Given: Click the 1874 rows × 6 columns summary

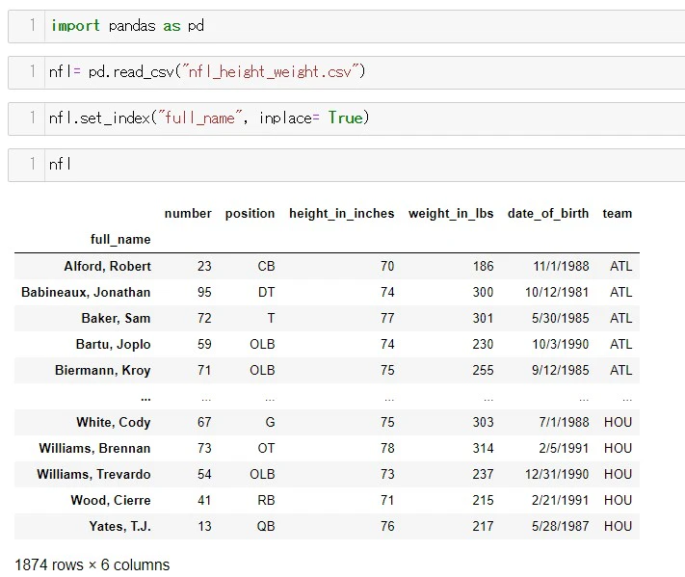Looking at the screenshot, I should pos(92,564).
